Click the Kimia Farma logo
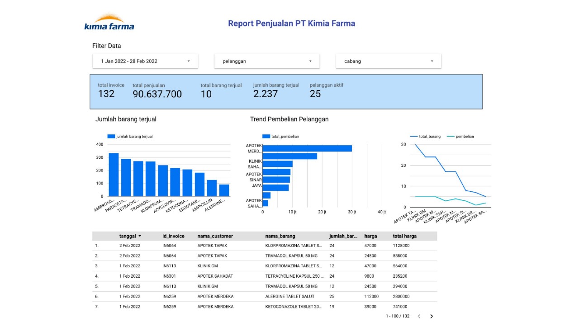The height and width of the screenshot is (327, 579). (109, 22)
